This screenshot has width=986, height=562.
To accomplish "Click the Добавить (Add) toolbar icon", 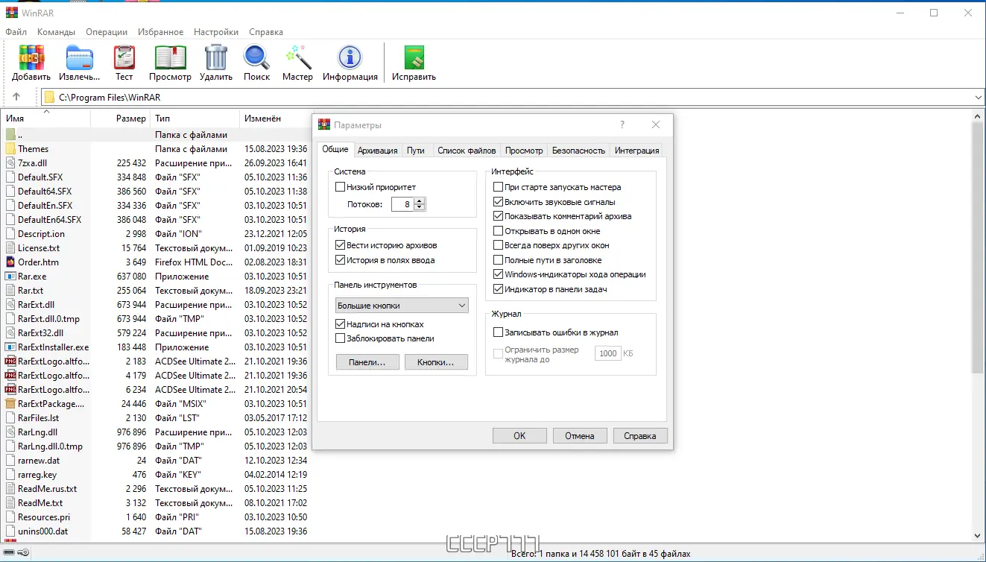I will click(31, 57).
